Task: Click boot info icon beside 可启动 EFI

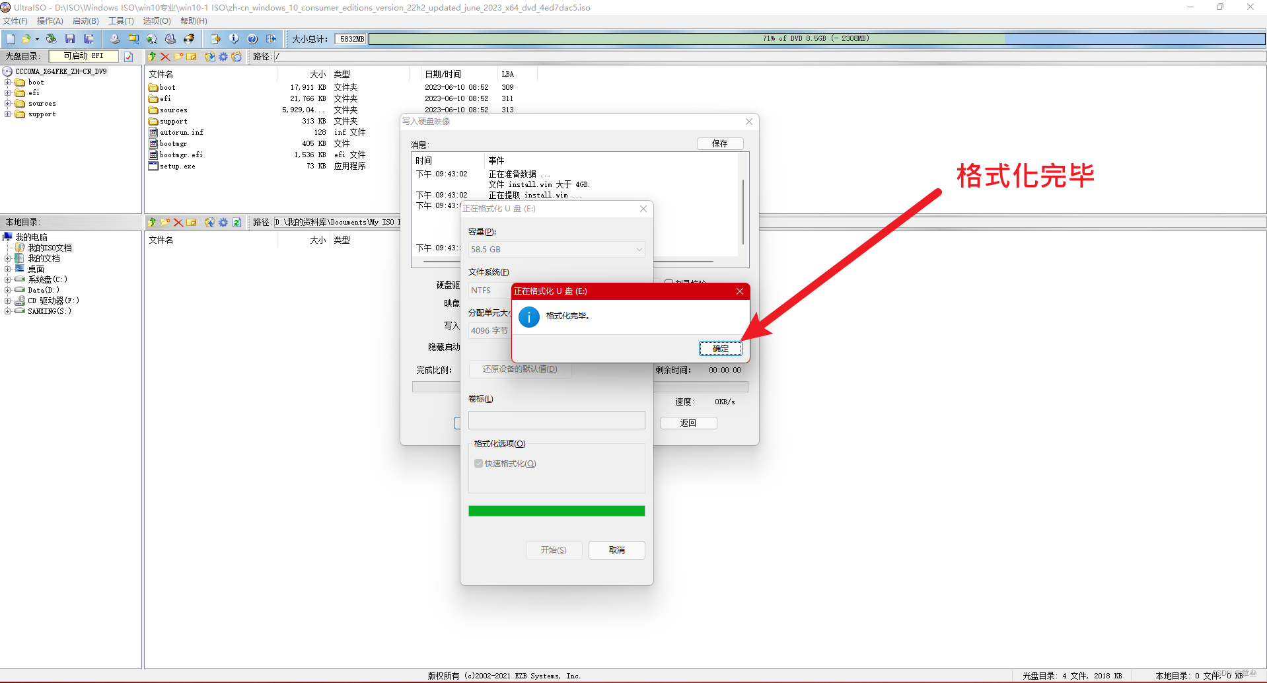Action: tap(129, 57)
